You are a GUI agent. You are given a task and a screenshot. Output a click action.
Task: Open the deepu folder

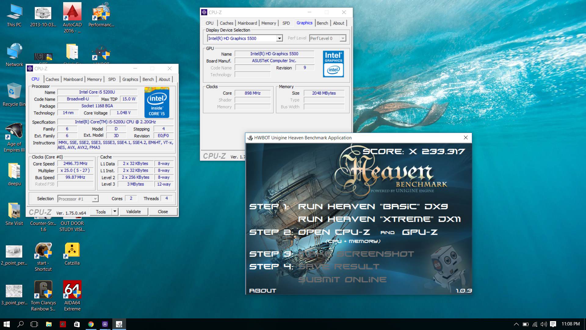(x=14, y=174)
